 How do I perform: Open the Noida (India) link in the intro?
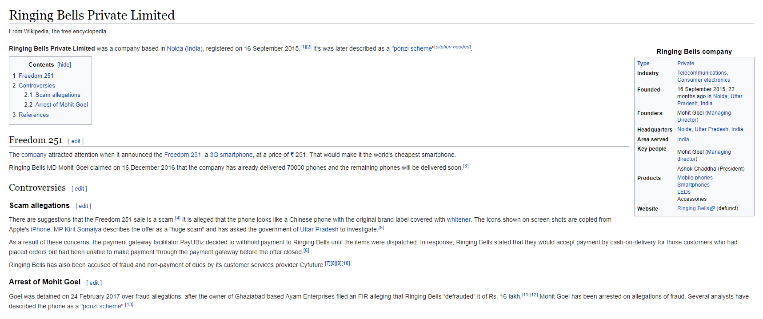(x=185, y=49)
